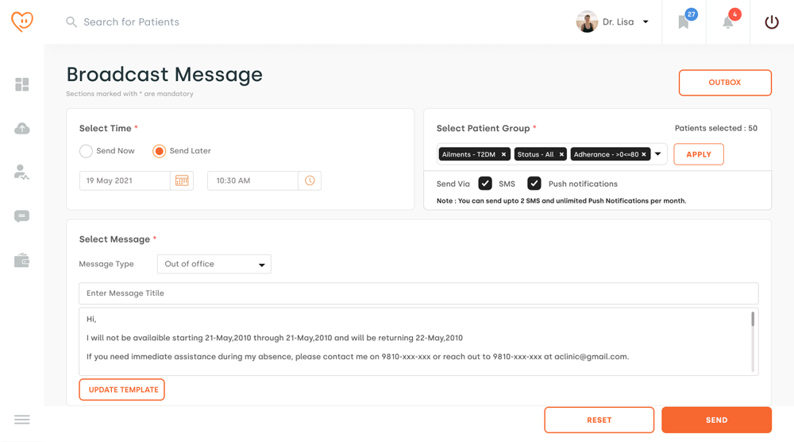Open the chat message sidebar icon
Image resolution: width=794 pixels, height=442 pixels.
pos(21,216)
